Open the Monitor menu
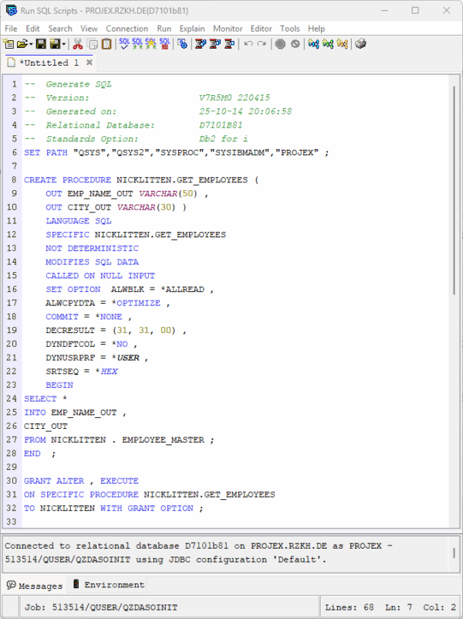Screen dimensions: 463x619 tap(228, 29)
